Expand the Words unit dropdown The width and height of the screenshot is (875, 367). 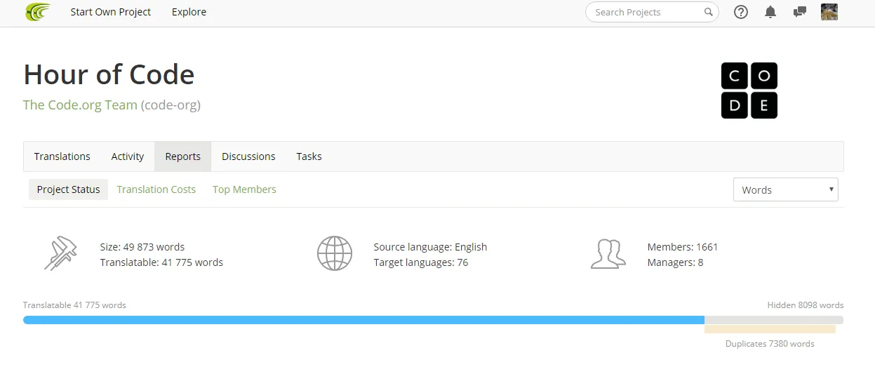[785, 189]
